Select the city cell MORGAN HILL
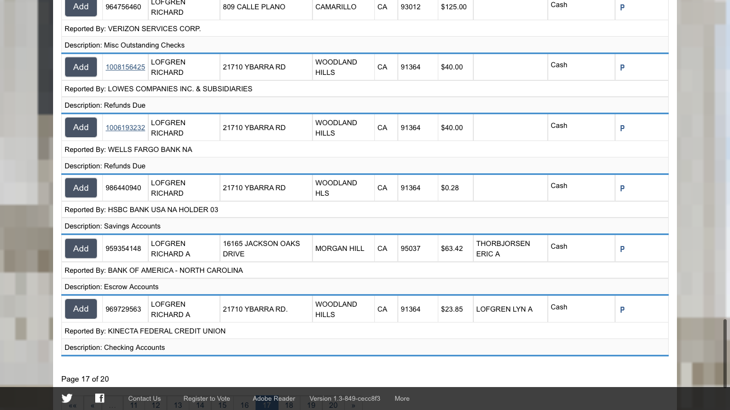This screenshot has height=410, width=730. tap(339, 248)
